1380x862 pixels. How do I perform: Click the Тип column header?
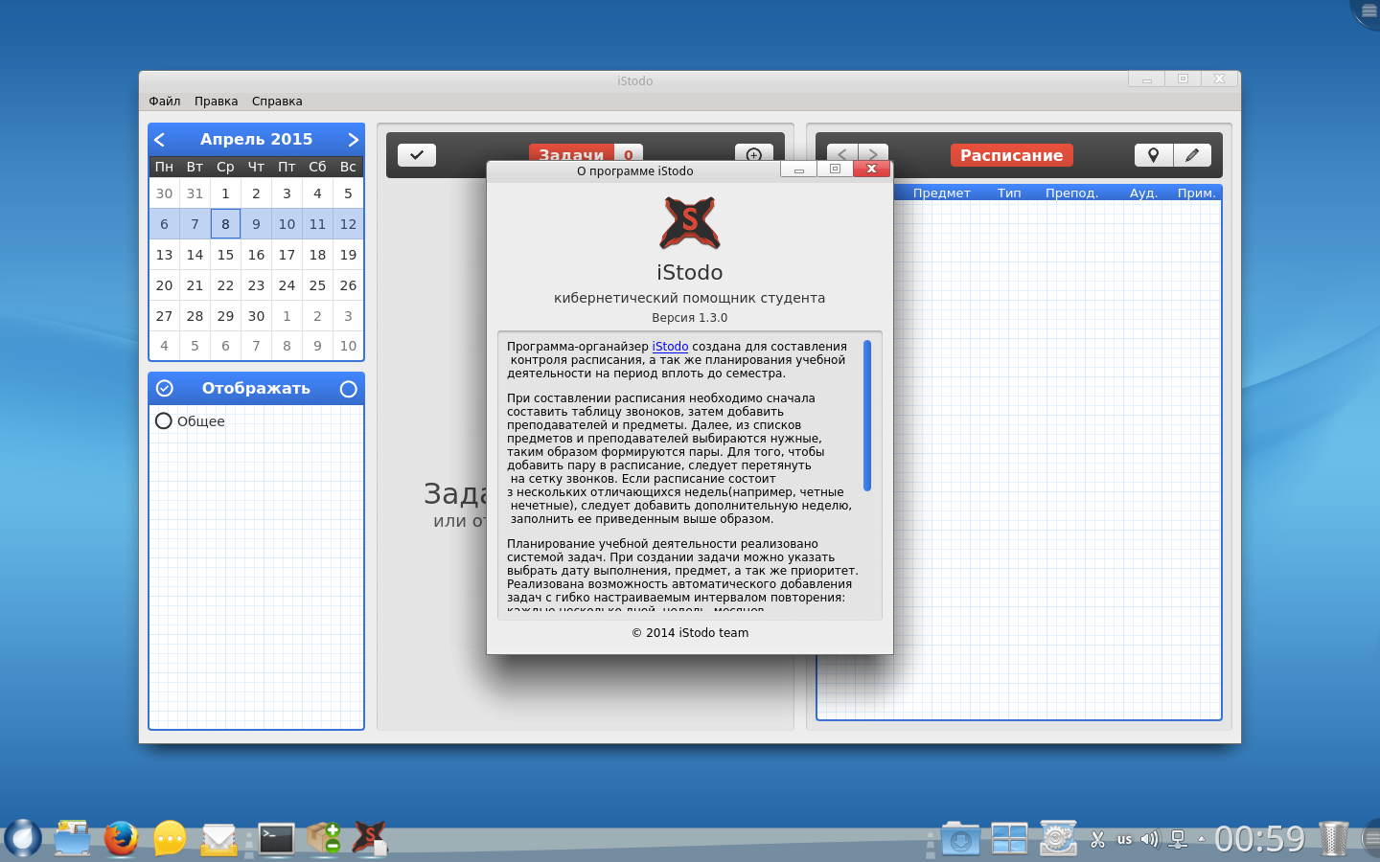point(1009,193)
